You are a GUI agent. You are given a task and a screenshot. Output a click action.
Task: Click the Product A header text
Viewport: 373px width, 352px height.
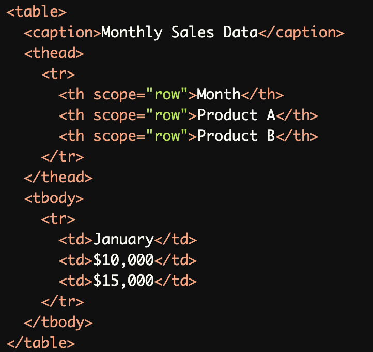click(x=236, y=115)
